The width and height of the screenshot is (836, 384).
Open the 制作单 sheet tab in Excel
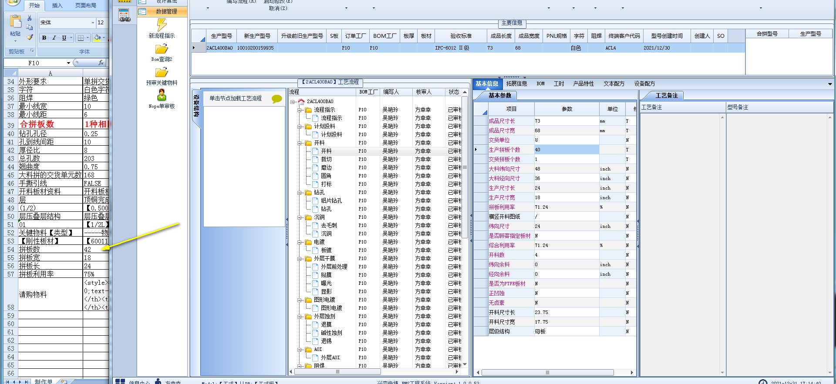[44, 381]
